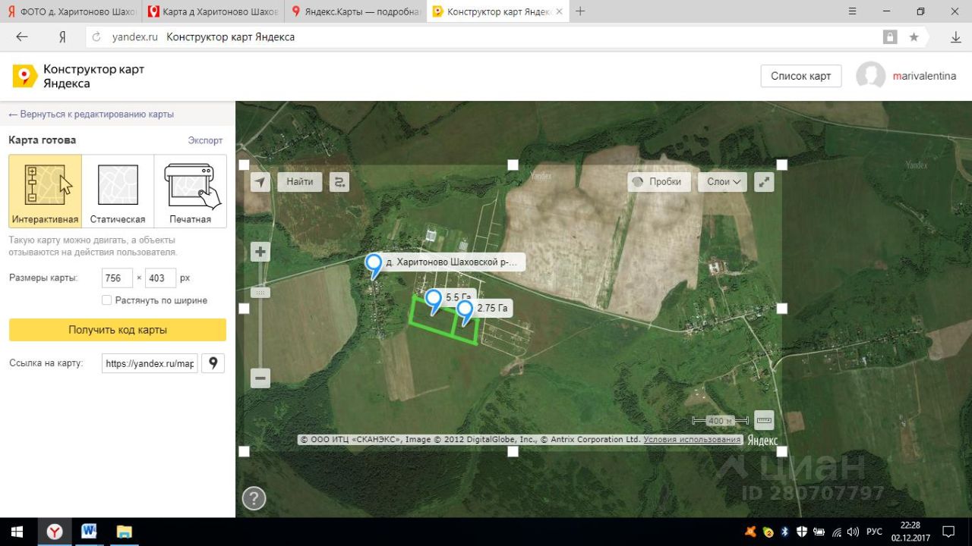Click the Харитоново placemark pin
This screenshot has height=546, width=972.
pos(374,266)
